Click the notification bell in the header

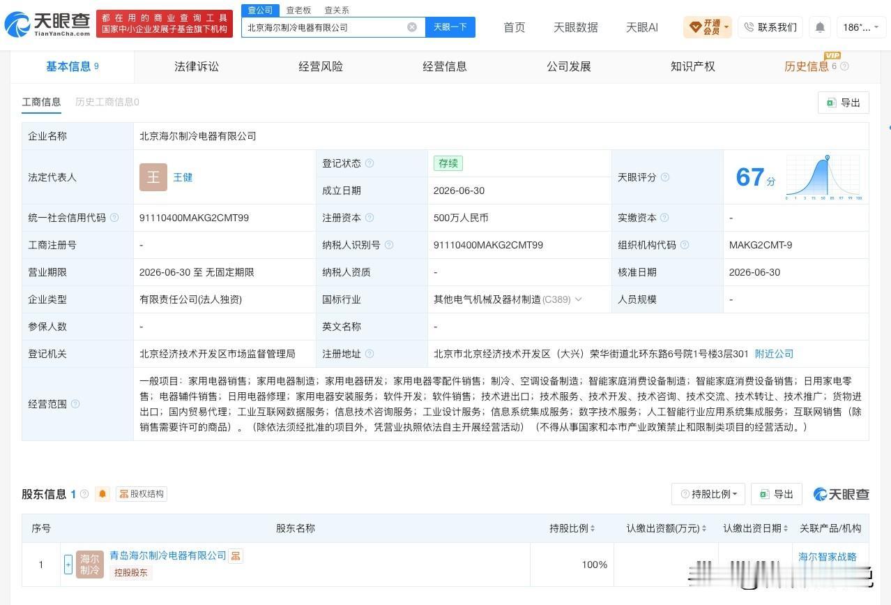820,27
